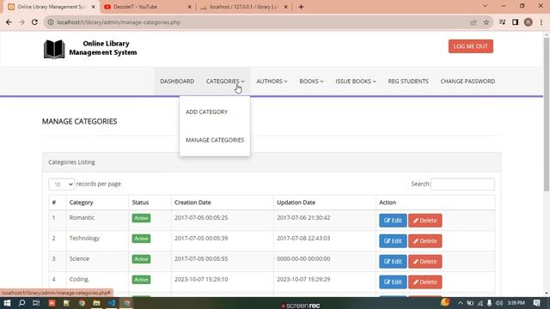Close the DecodeIT YouTube tab
Screen dimensions: 550x309
click(x=189, y=7)
